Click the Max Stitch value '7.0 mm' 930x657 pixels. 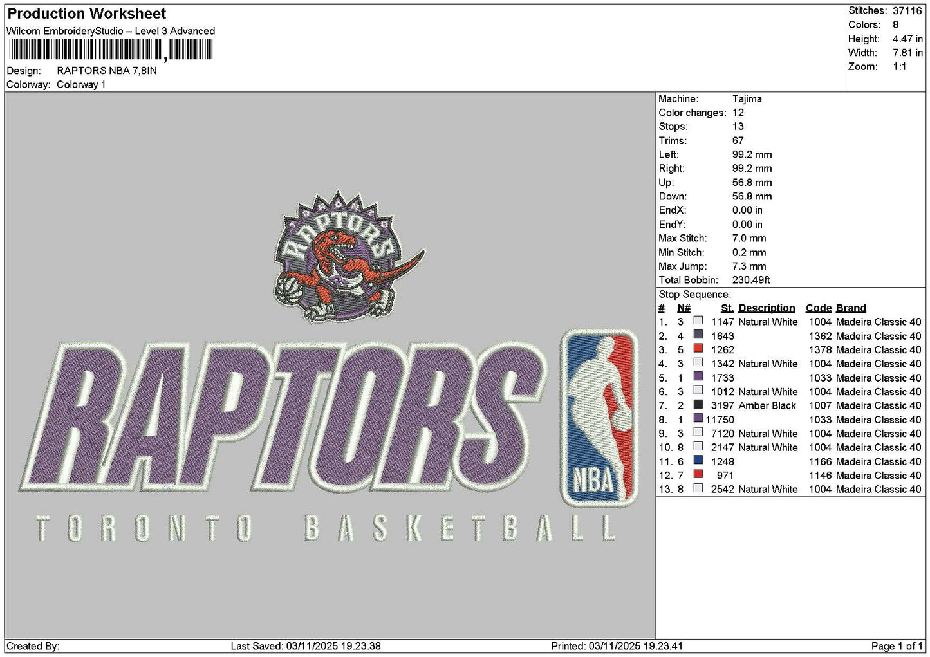click(749, 238)
